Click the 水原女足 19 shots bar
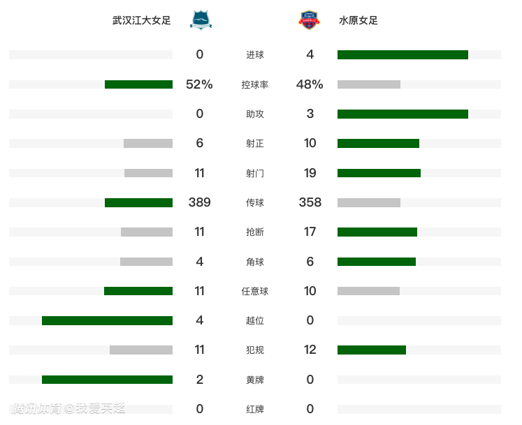The height and width of the screenshot is (425, 522). (x=379, y=173)
